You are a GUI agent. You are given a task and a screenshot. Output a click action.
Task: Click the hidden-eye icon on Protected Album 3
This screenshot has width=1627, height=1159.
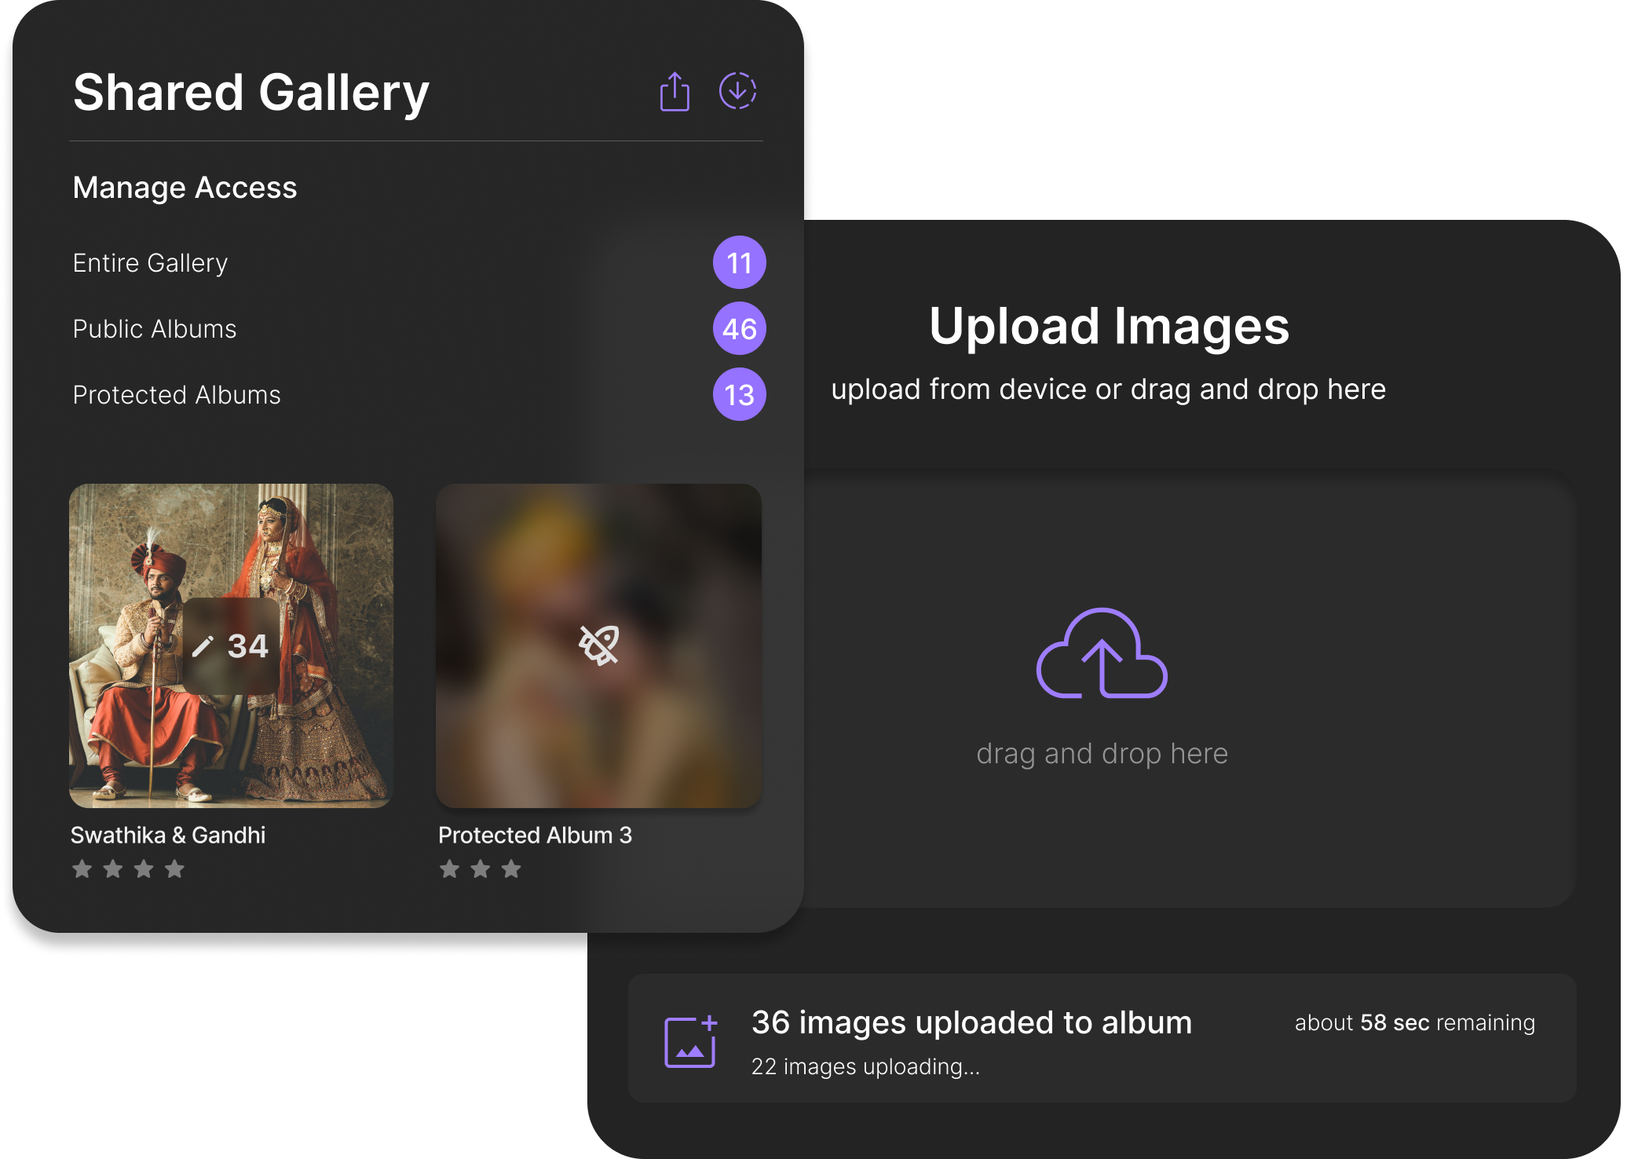click(599, 645)
